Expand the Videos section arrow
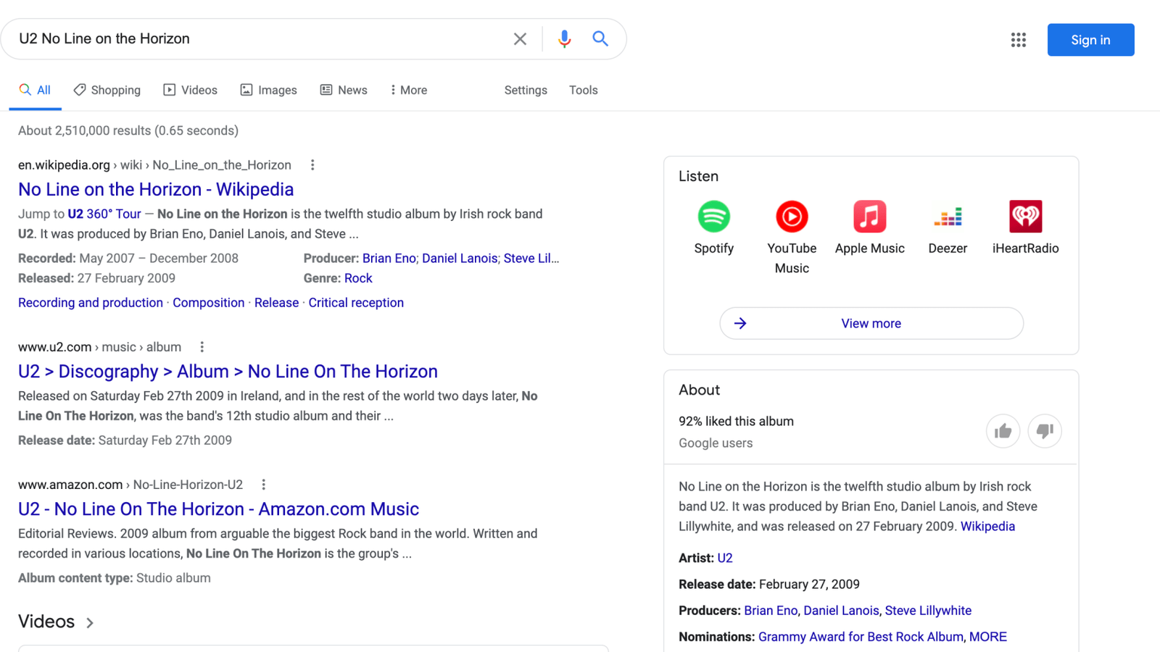 (90, 622)
